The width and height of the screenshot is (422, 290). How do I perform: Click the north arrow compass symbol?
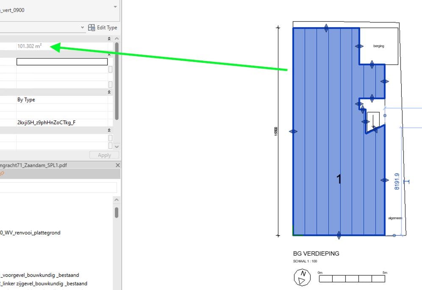[302, 278]
